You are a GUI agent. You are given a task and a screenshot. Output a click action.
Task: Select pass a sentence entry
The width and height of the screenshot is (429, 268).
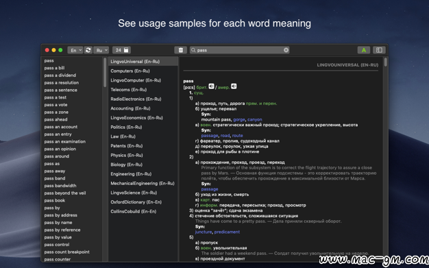tap(61, 90)
